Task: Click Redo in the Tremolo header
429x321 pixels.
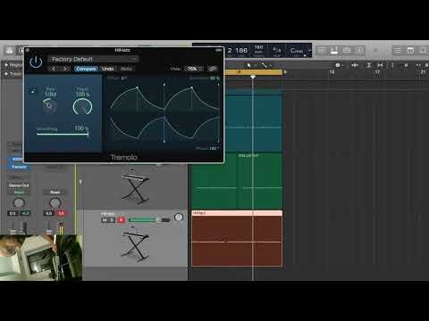Action: click(x=126, y=69)
